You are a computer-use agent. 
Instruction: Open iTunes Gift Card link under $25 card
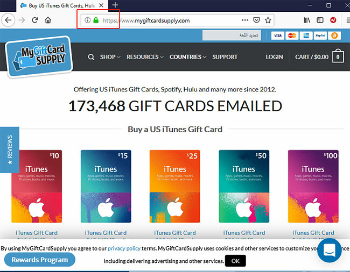[175, 233]
